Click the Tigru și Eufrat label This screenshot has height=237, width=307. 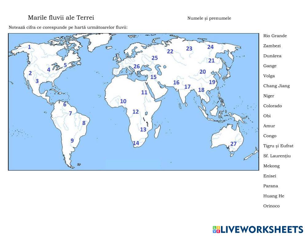coord(278,146)
